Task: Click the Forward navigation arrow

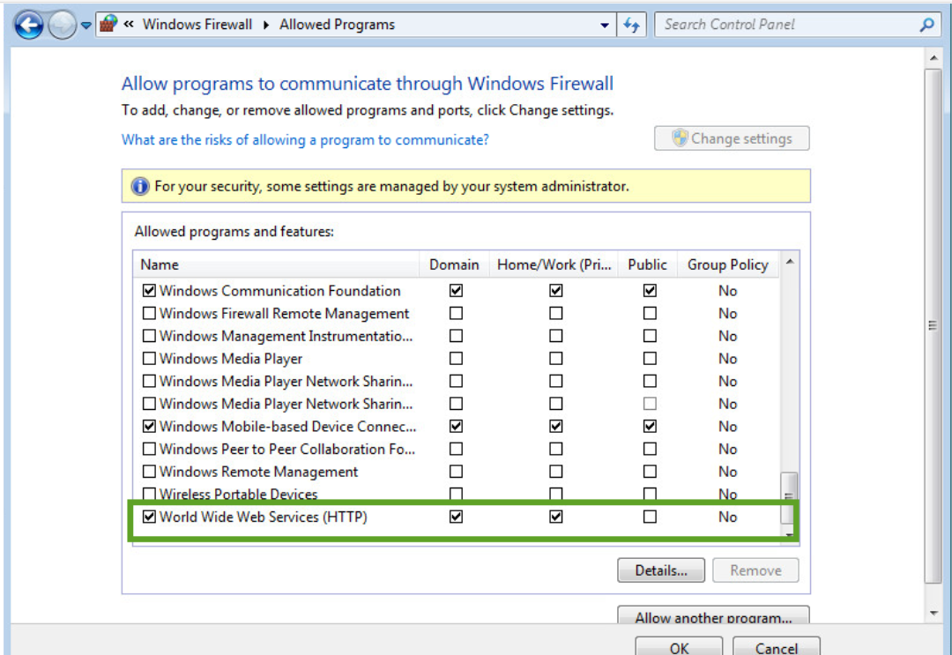Action: point(62,25)
